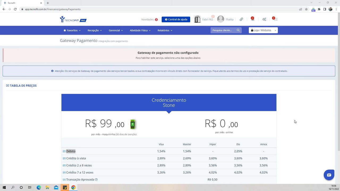
Task: Open a new browser tab
Action: (x=48, y=3)
